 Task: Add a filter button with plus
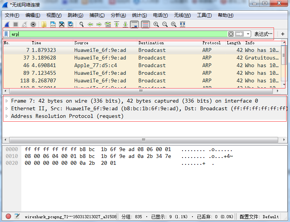(283, 34)
